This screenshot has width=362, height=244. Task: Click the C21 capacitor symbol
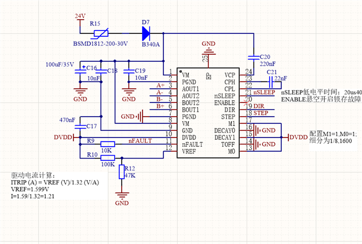coord(271,82)
